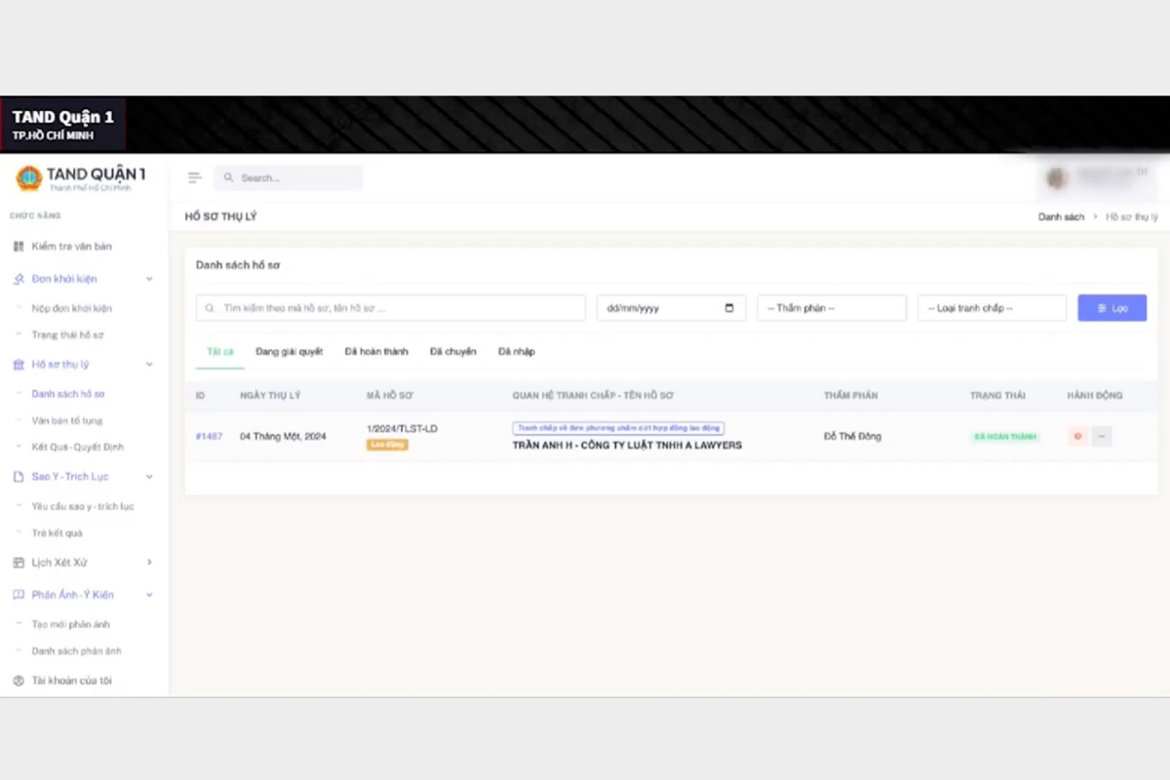Collapse the Phản Ánh - Ý Kiến chevron
This screenshot has height=780, width=1170.
[149, 595]
